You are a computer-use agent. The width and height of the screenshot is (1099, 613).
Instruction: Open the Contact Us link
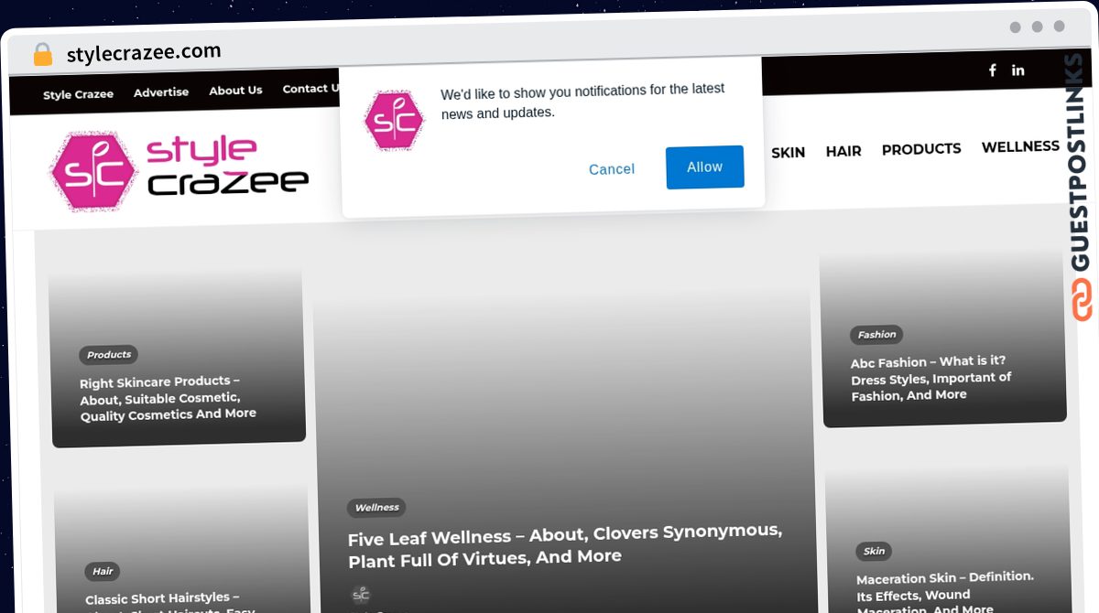click(311, 89)
